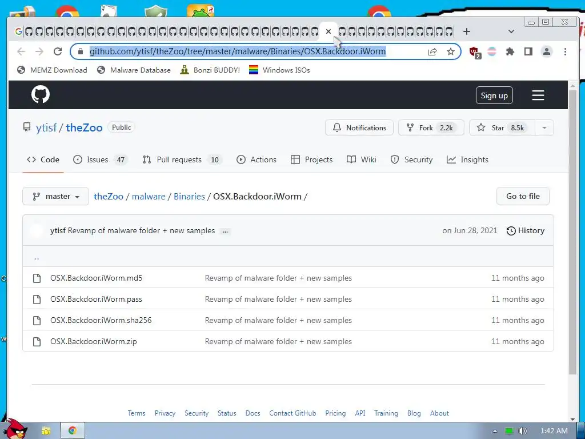
Task: Open the taskbar pinned yellow icon
Action: 46,431
